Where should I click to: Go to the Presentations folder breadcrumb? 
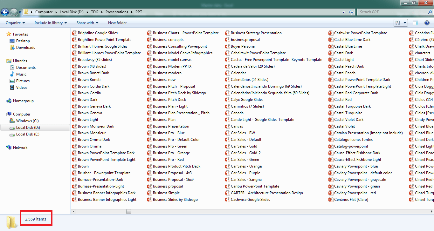[x=117, y=12]
